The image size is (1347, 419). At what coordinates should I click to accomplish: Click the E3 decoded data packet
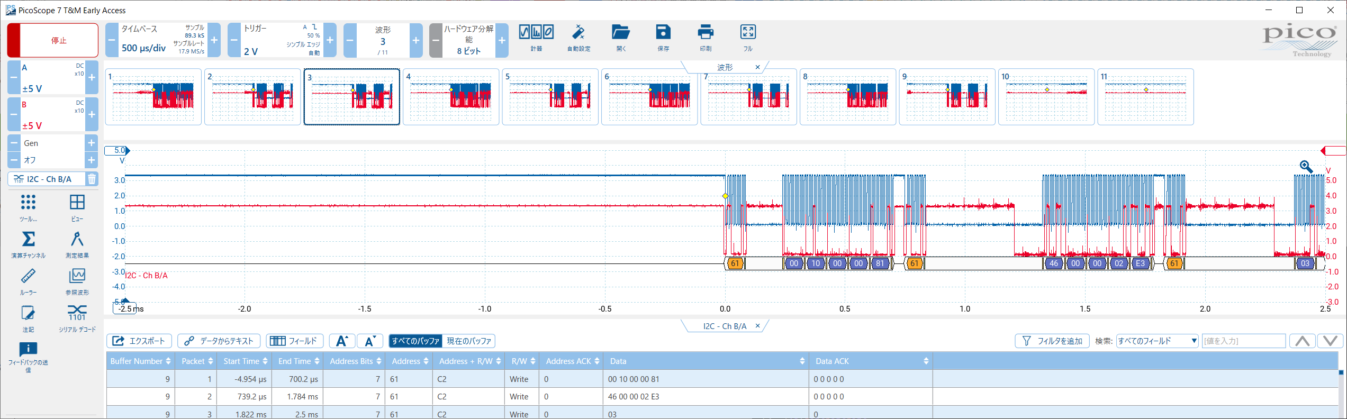tap(1140, 263)
